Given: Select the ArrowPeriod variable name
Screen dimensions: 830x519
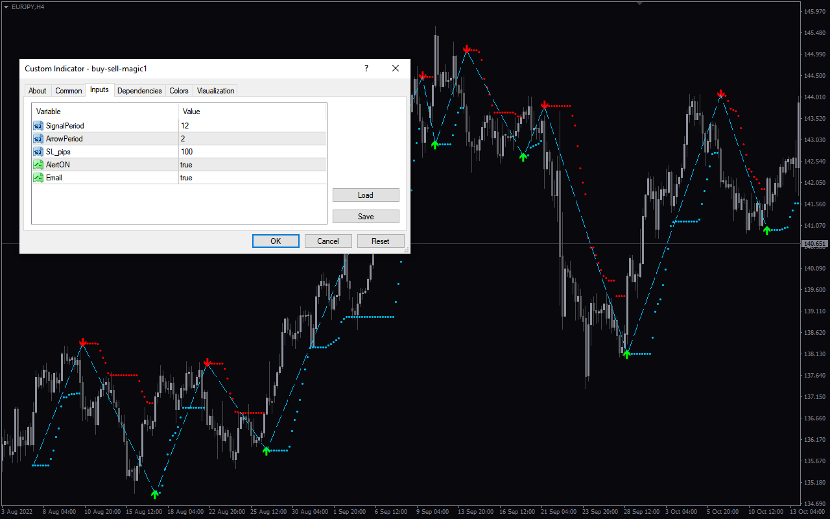Looking at the screenshot, I should [64, 139].
